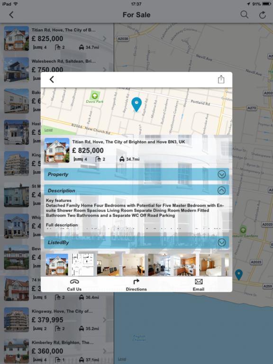Tap the back arrow in the For Sale bar
273x364 pixels.
pos(11,15)
